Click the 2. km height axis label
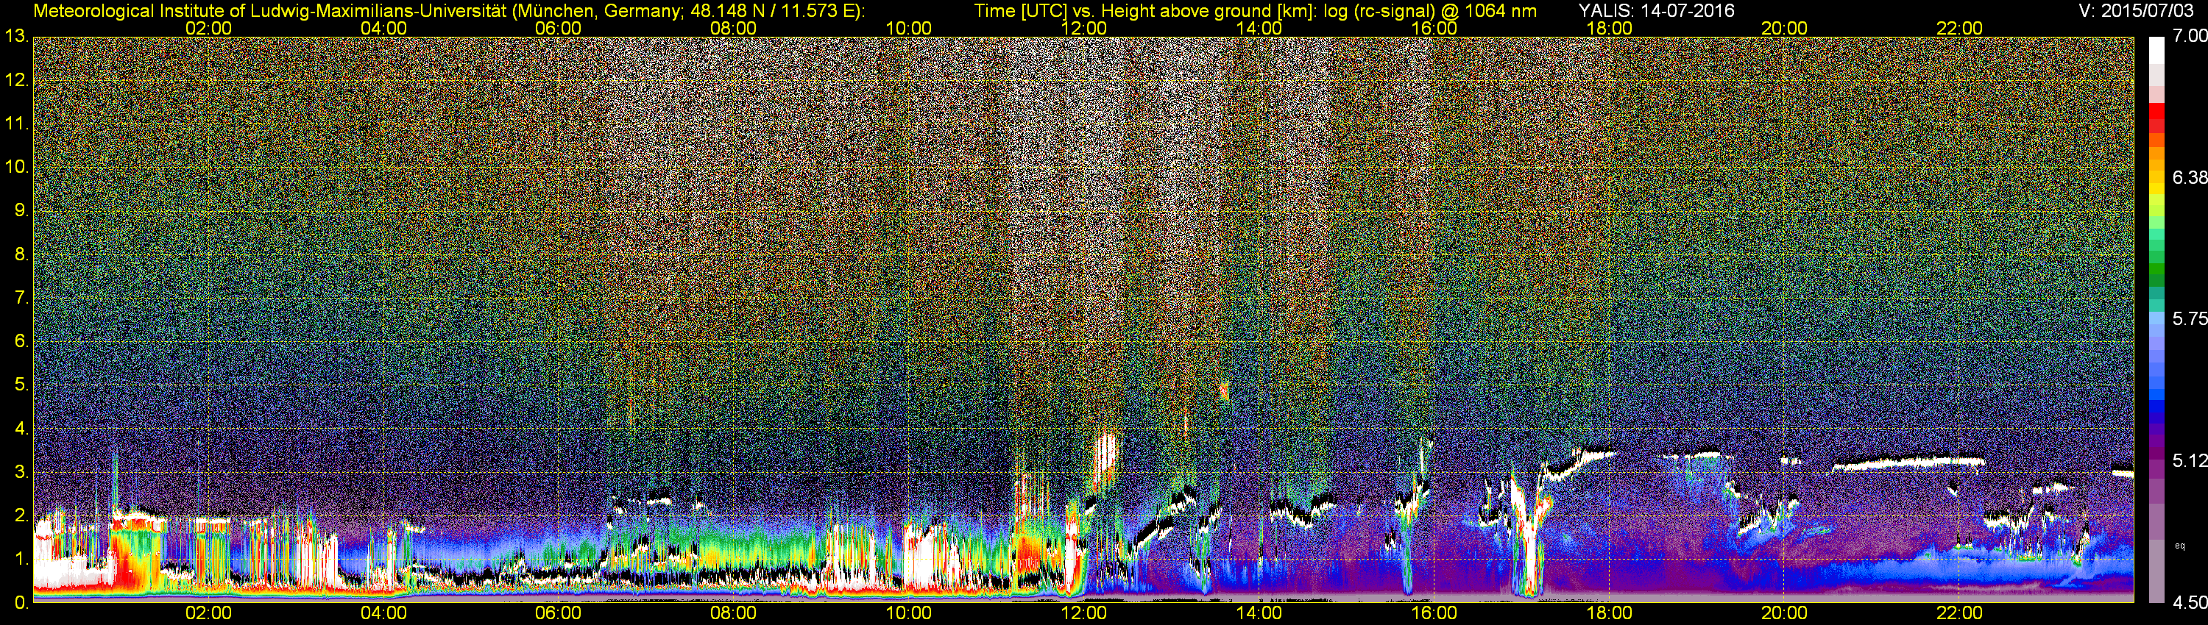Viewport: 2208px width, 625px height. [21, 515]
